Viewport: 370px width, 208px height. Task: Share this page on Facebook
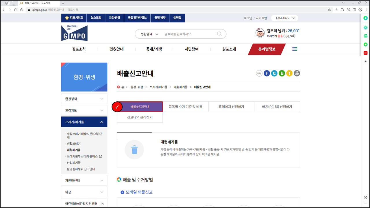click(267, 73)
